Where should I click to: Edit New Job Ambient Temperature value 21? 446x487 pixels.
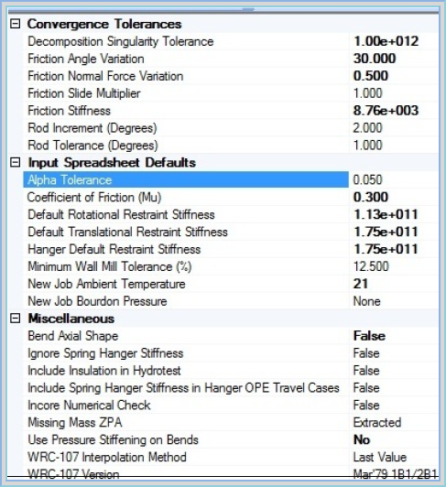[x=394, y=284]
